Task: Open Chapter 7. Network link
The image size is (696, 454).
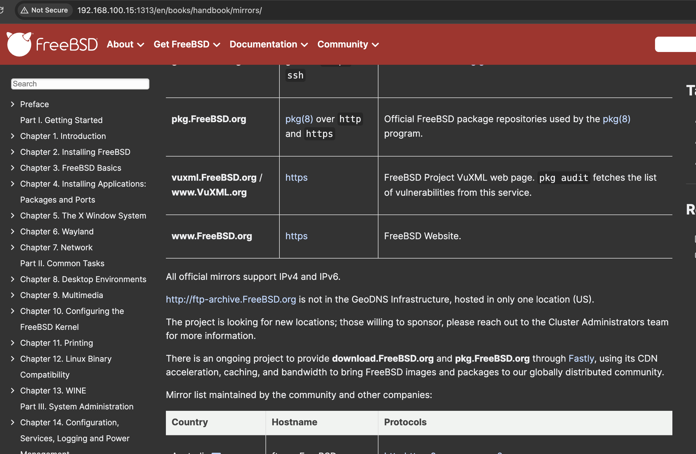Action: tap(56, 247)
